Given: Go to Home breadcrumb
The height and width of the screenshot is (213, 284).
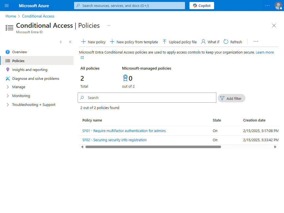Looking at the screenshot, I should point(11,16).
